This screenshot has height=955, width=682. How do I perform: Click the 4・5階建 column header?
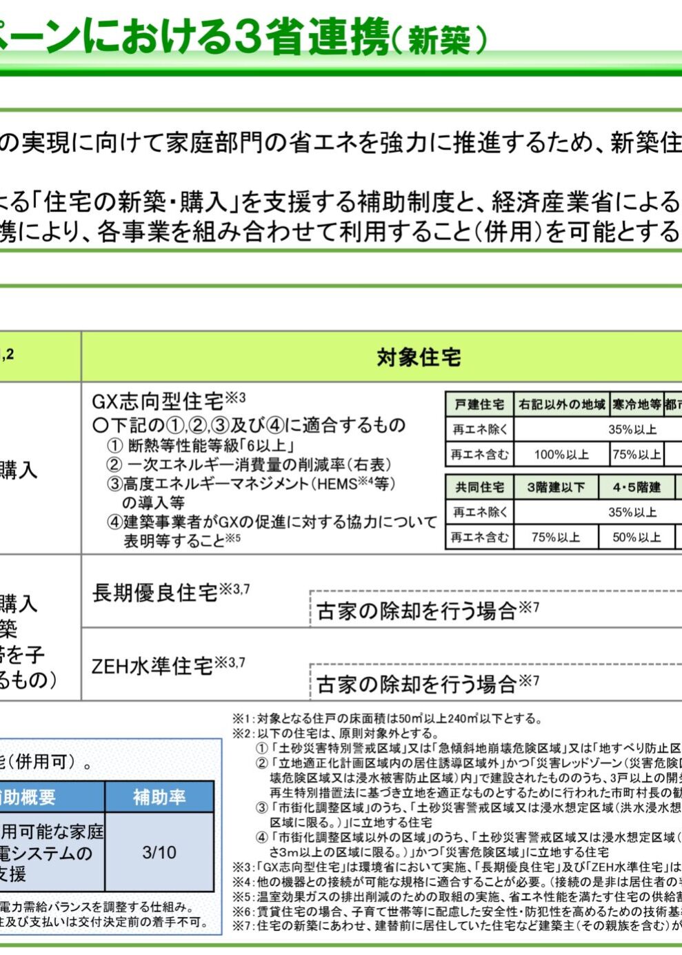pos(636,487)
